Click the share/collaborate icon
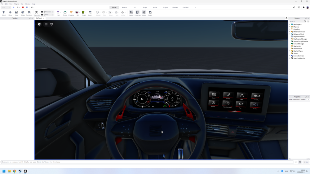This screenshot has width=310, height=174. pos(294,7)
